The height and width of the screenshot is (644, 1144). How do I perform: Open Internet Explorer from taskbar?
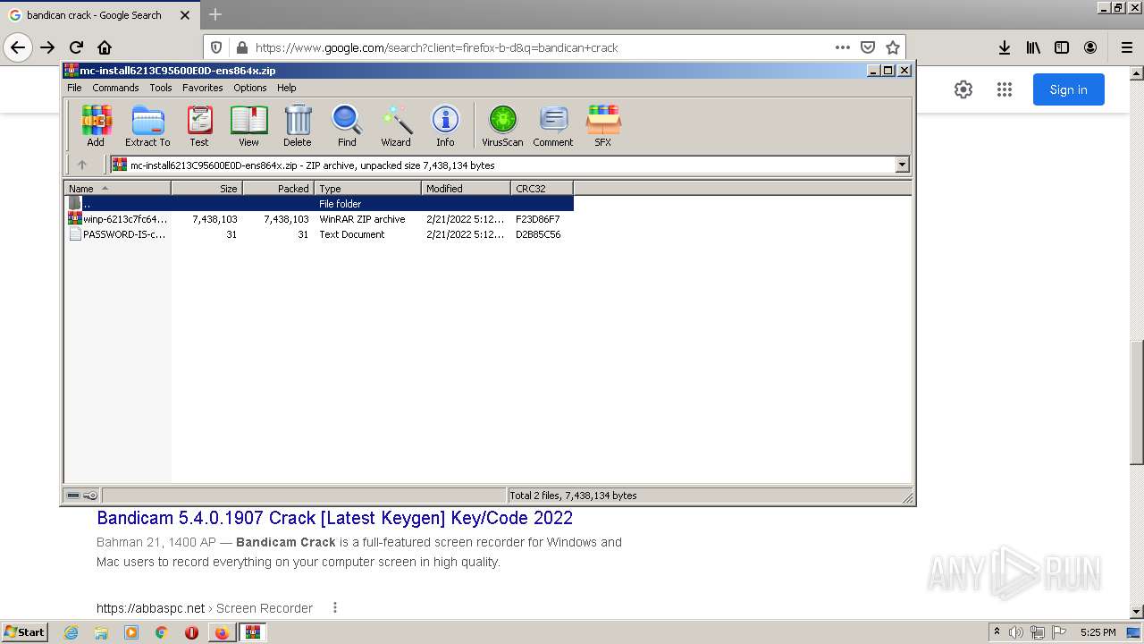[71, 632]
